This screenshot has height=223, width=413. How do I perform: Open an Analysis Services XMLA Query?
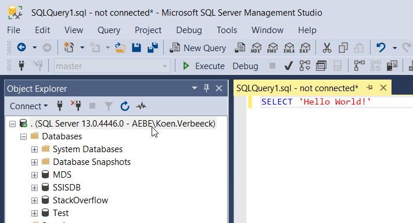click(x=289, y=48)
